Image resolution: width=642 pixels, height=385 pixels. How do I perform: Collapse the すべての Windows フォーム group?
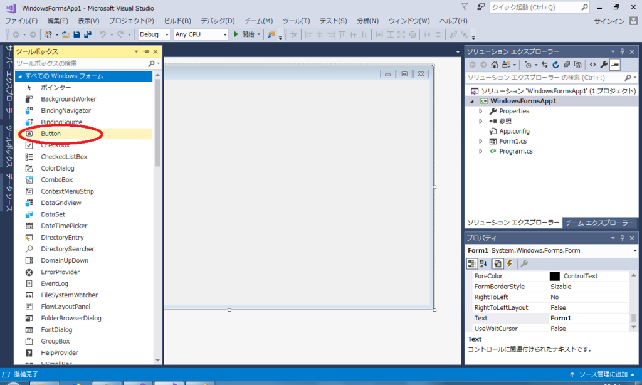coord(20,76)
